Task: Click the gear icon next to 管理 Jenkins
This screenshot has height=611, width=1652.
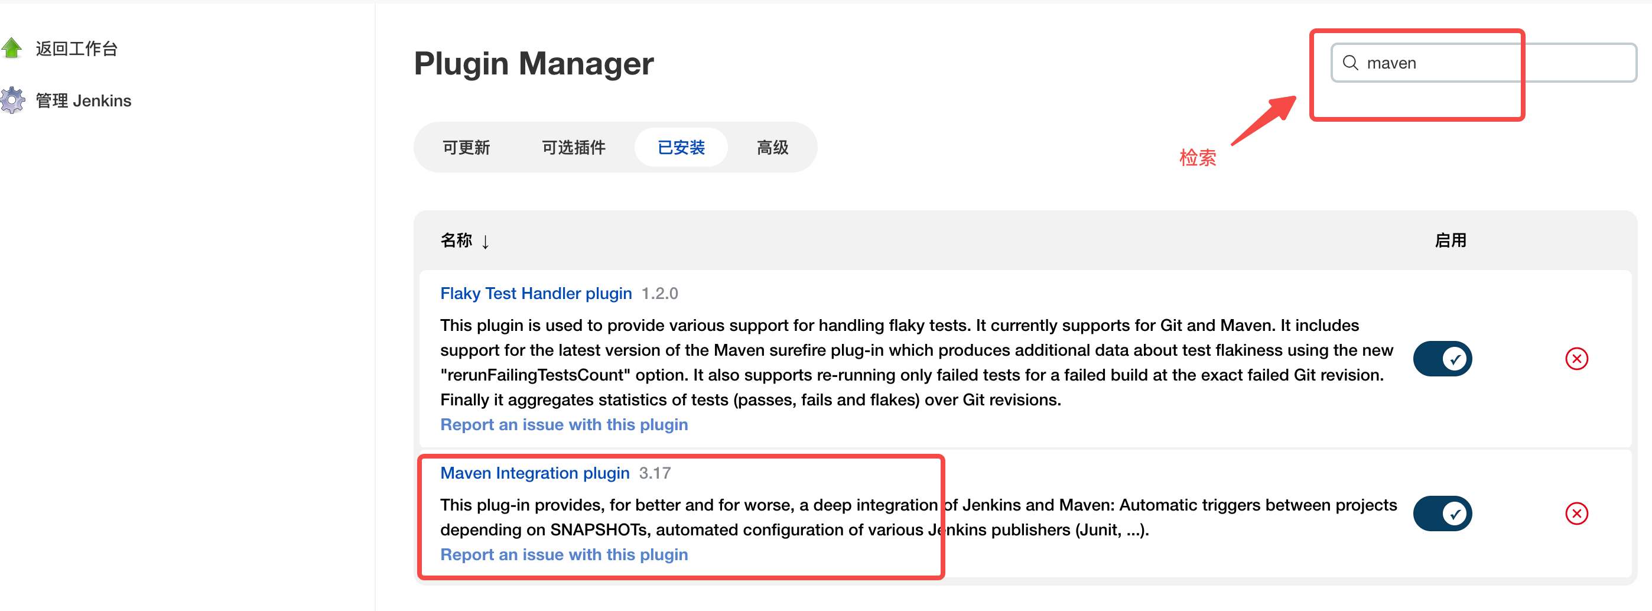Action: [12, 100]
